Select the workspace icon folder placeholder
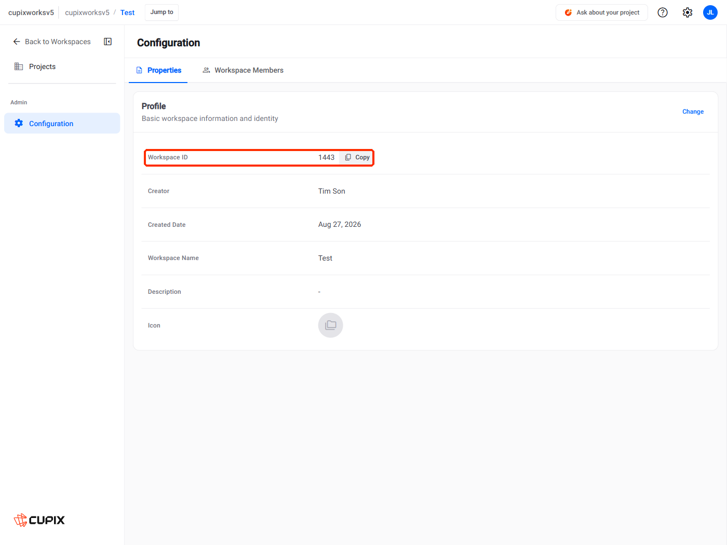727x545 pixels. 331,325
